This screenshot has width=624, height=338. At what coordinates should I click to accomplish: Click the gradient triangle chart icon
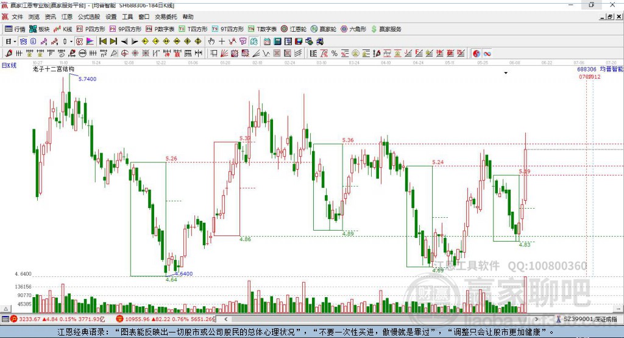point(90,41)
